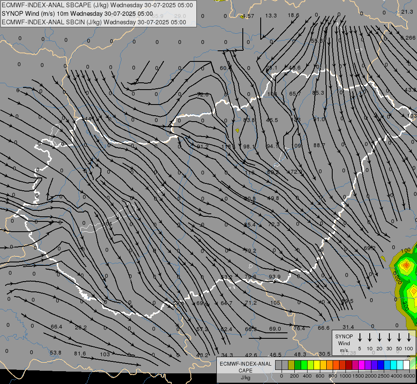Image resolution: width=417 pixels, height=384 pixels.
Task: Click the map value 72.6
Action: point(203,94)
